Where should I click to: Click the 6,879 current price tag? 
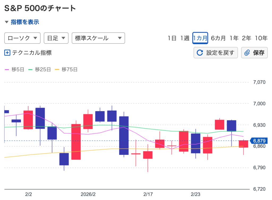click(259, 141)
